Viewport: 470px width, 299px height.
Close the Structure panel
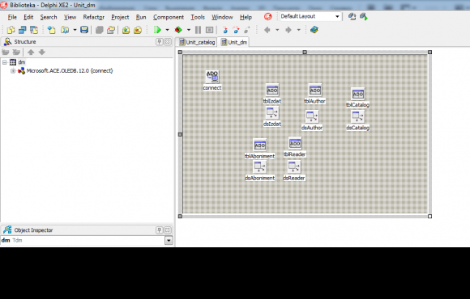click(168, 41)
